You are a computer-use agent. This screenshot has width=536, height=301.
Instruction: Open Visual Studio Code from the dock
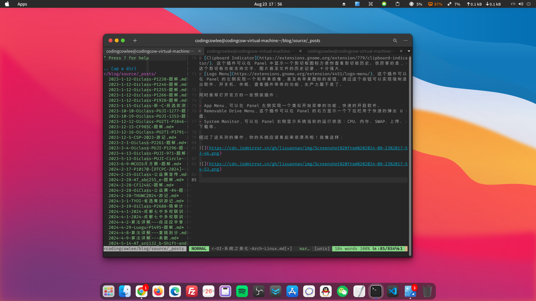click(x=393, y=291)
